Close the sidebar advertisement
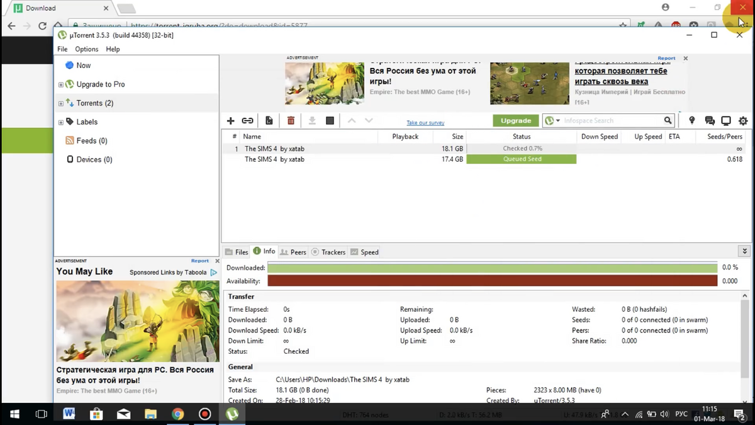 click(218, 261)
